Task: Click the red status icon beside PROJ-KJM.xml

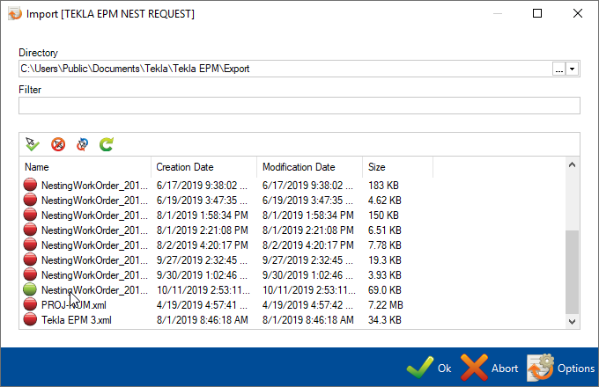Action: (30, 304)
